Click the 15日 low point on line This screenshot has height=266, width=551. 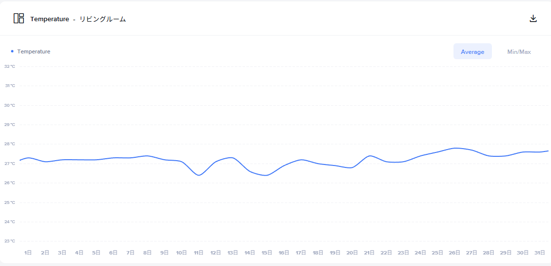coord(267,175)
